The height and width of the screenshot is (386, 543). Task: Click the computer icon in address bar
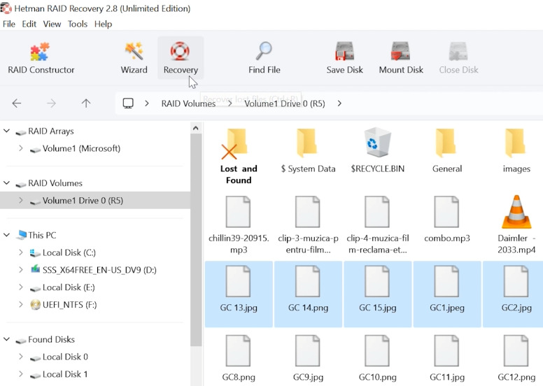(128, 103)
